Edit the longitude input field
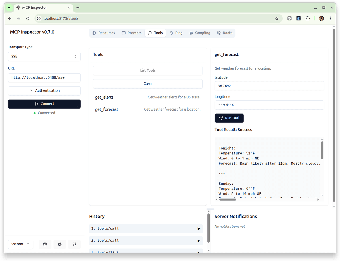The width and height of the screenshot is (340, 261). [x=269, y=105]
